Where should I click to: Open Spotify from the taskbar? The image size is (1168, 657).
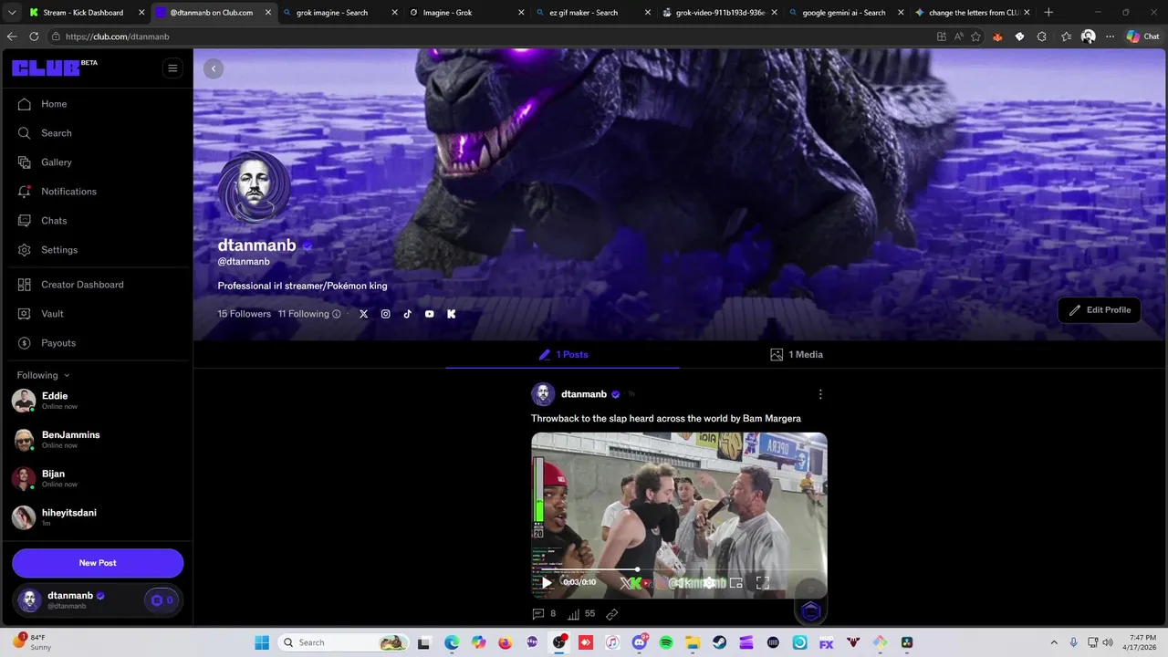click(x=666, y=642)
